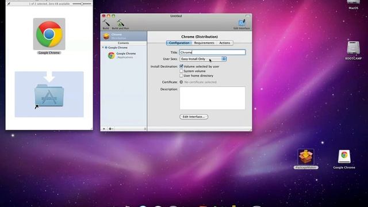Image resolution: width=368 pixels, height=207 pixels.
Task: Click the toolbar toggle pill in Untitled window
Action: (x=248, y=16)
